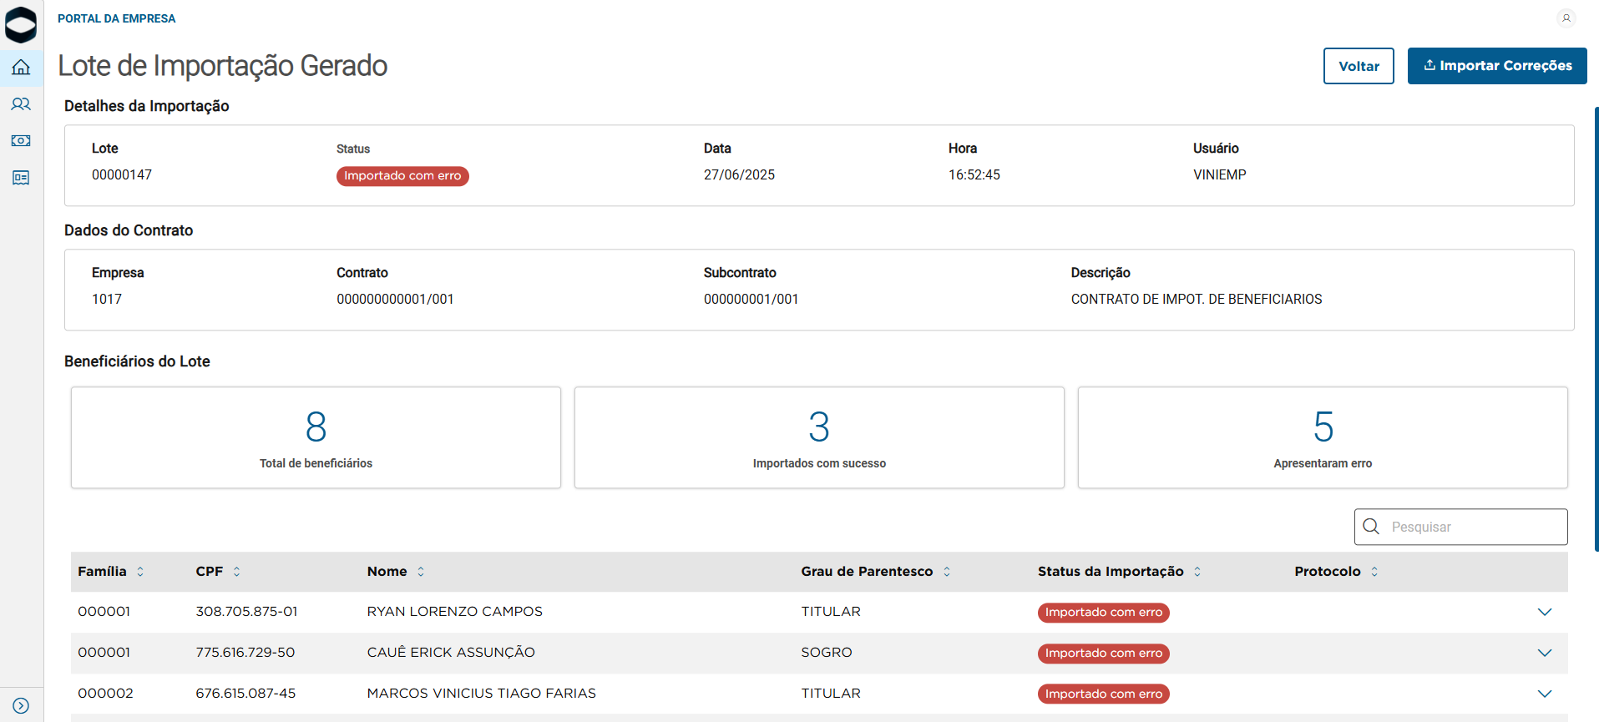Image resolution: width=1599 pixels, height=722 pixels.
Task: Click the magnifier icon in search box
Action: [x=1371, y=527]
